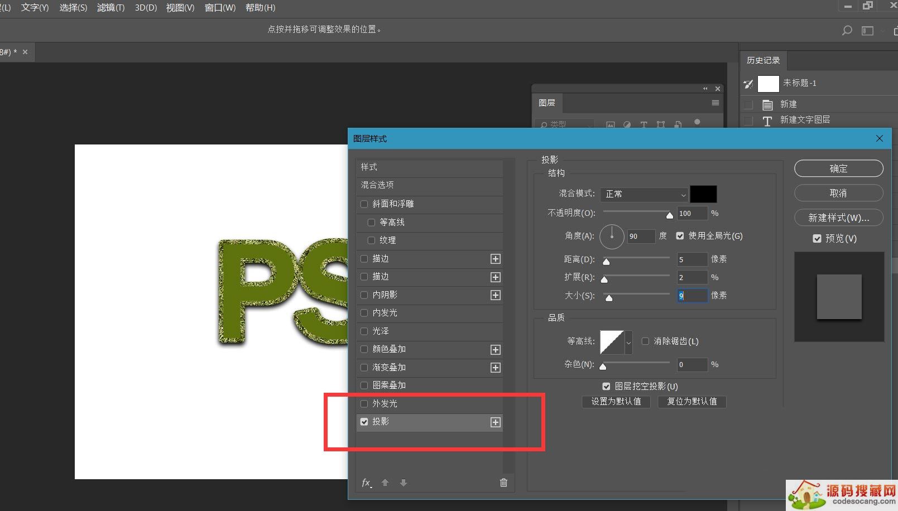The image size is (898, 511).
Task: Enable the 内发光 checkbox
Action: coord(364,313)
